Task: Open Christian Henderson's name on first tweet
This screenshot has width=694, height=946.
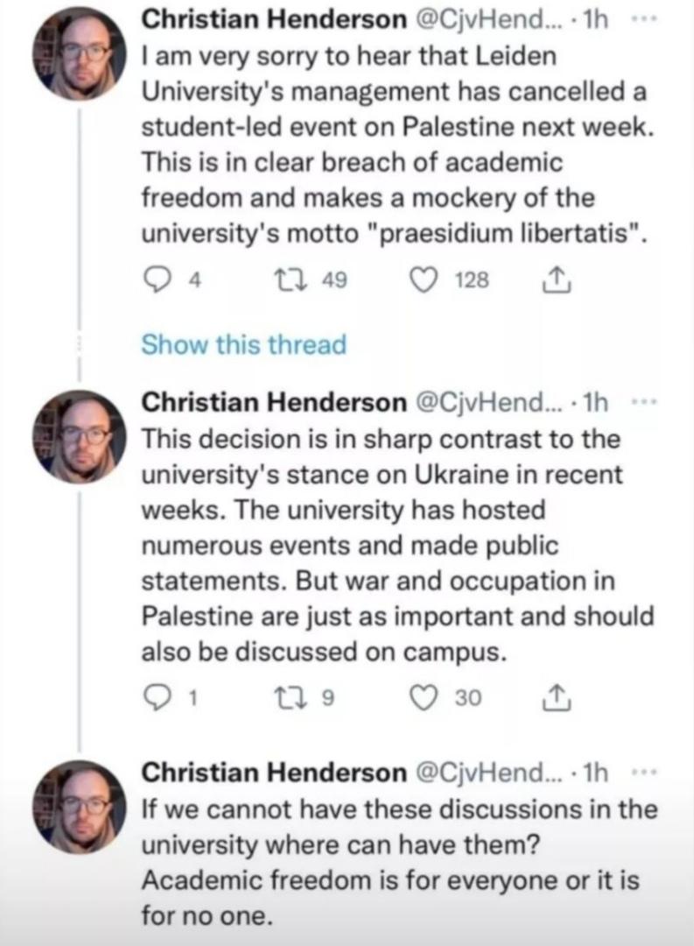Action: click(273, 19)
